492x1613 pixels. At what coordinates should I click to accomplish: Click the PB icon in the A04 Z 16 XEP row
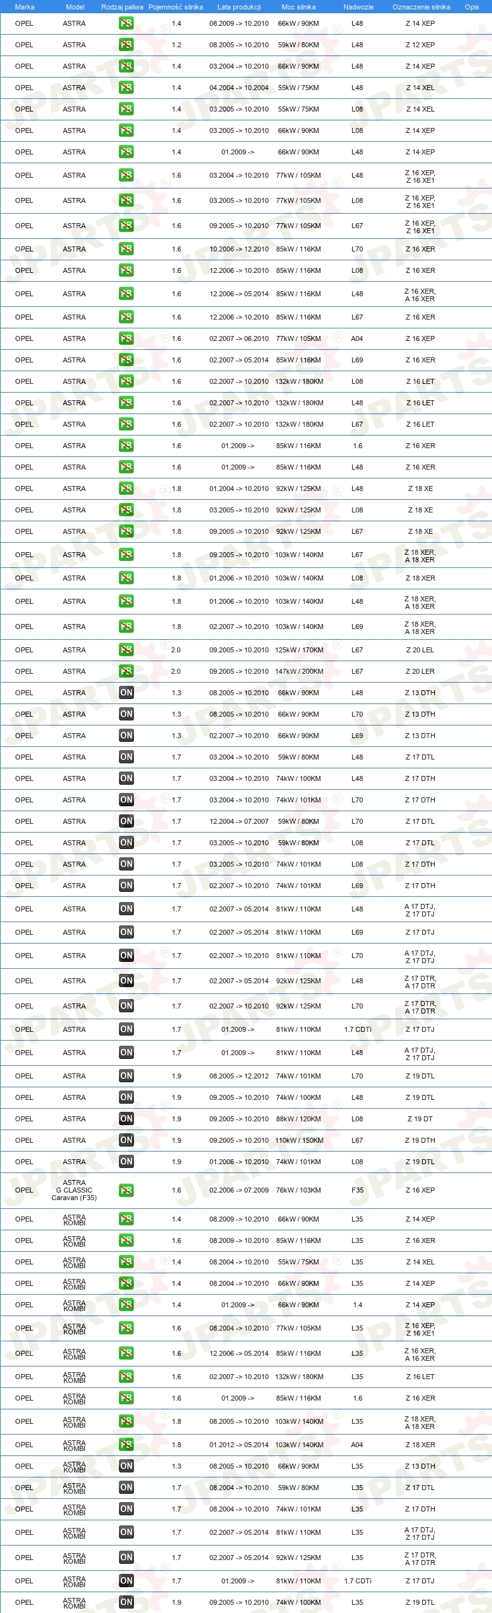[x=126, y=338]
